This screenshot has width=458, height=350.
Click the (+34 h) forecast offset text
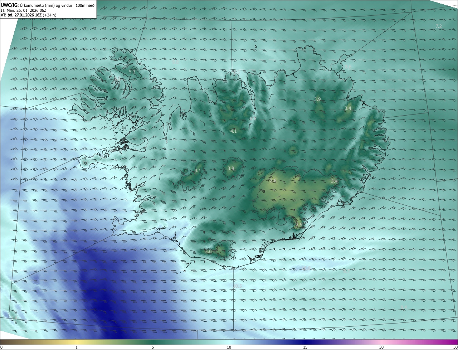click(50, 15)
